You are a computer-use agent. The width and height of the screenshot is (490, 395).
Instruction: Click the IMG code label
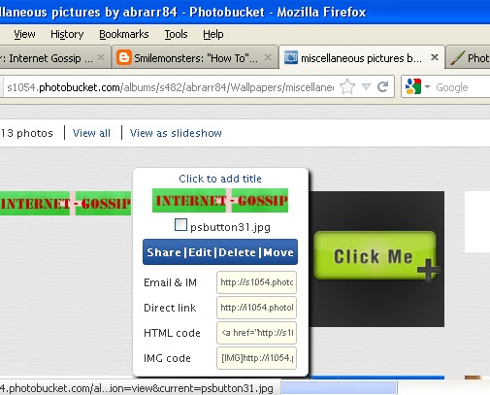[x=167, y=358]
